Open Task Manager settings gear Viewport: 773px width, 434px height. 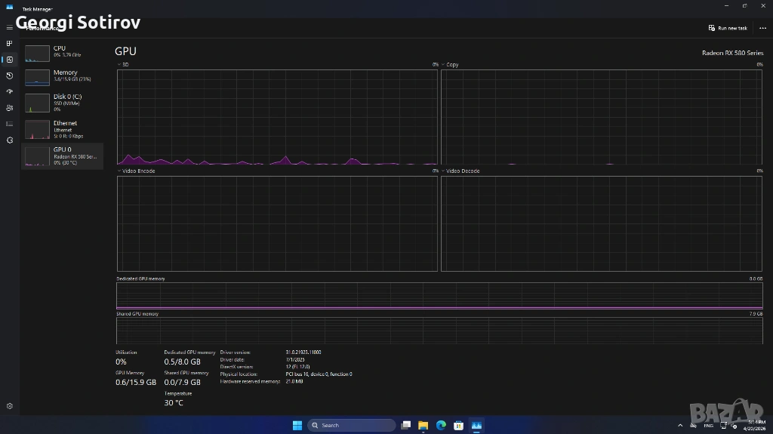(10, 406)
